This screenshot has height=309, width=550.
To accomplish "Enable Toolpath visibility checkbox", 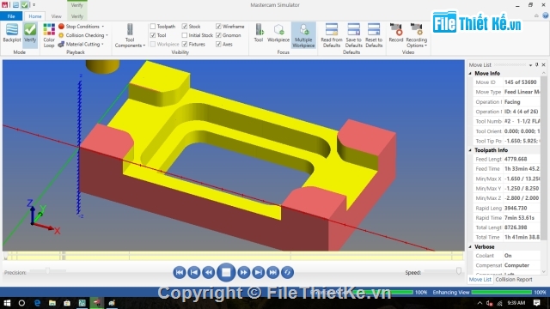I will point(153,27).
